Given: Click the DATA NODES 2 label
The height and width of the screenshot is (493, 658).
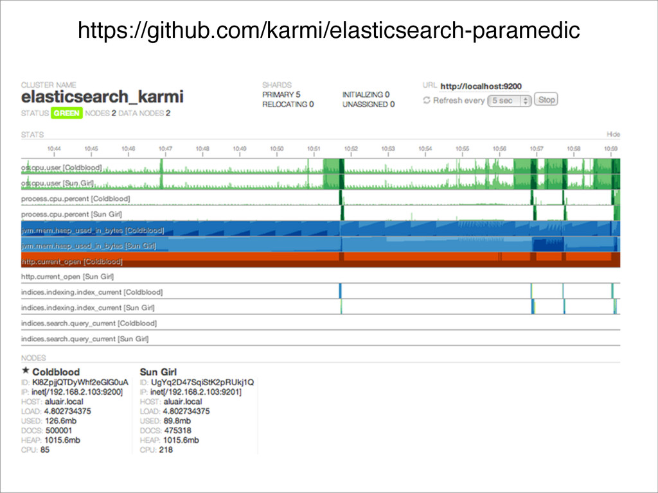Looking at the screenshot, I should coord(145,113).
